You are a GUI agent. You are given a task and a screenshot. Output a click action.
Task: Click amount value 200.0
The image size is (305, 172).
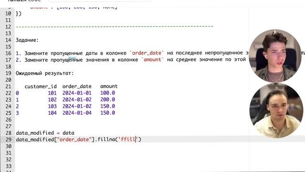[x=108, y=100]
